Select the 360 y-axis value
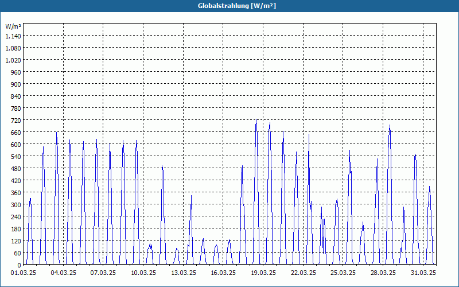The image size is (459, 287). point(16,193)
